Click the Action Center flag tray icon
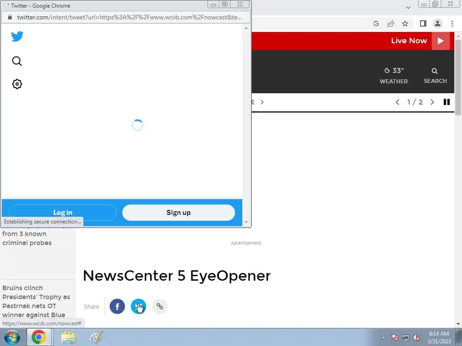This screenshot has width=462, height=346. click(395, 338)
